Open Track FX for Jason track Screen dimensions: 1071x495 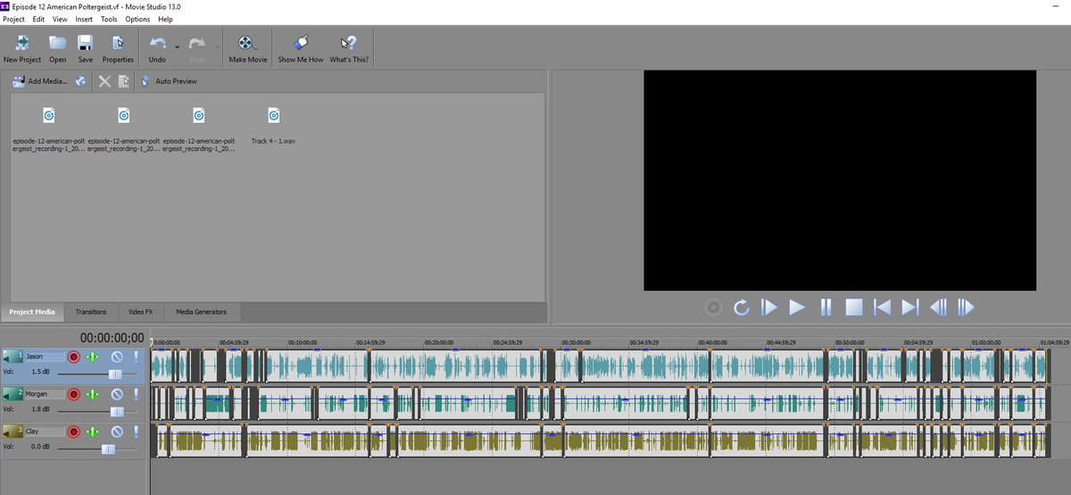click(x=93, y=357)
